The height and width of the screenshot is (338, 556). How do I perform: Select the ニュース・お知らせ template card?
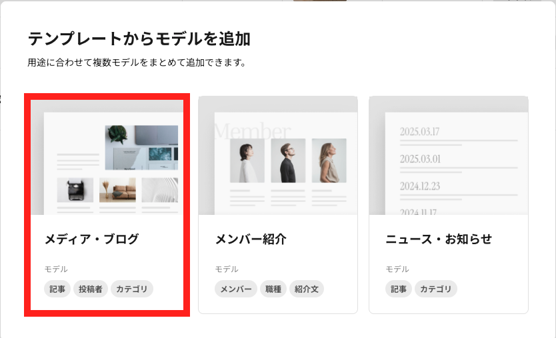click(x=449, y=205)
